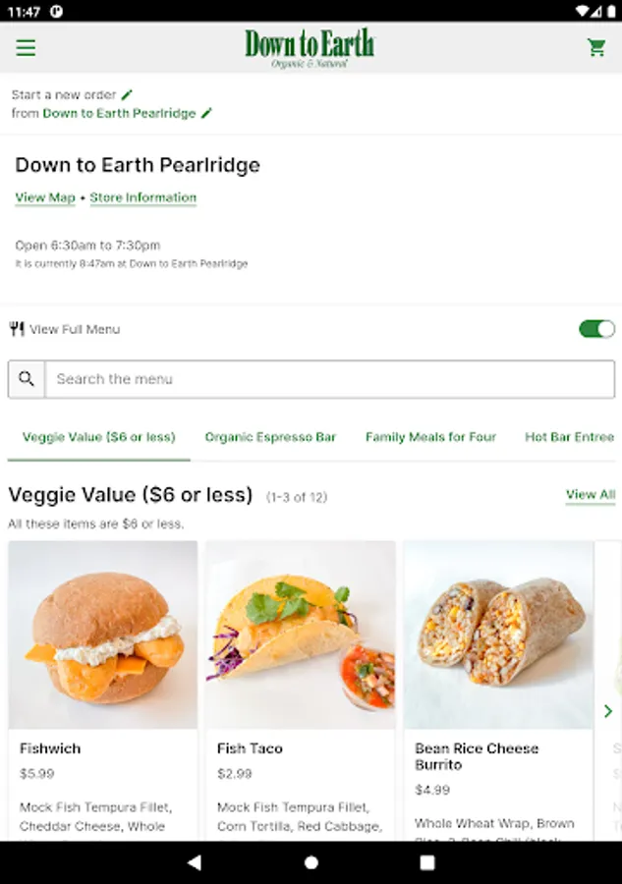Open the Store Information link
Image resolution: width=622 pixels, height=884 pixels.
(143, 197)
